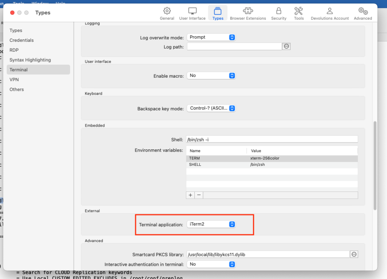This screenshot has width=387, height=279.
Task: Expand Backspace key mode dropdown
Action: point(211,109)
